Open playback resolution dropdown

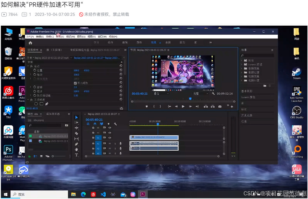[201, 93]
